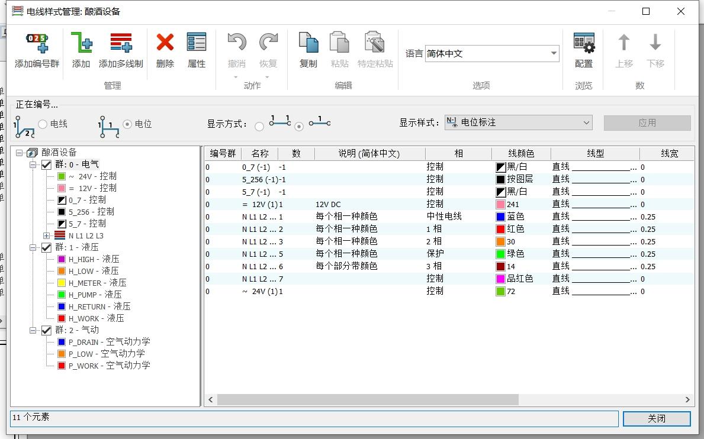Select H_PUMP - 液压 tree item
Viewport: 704px width, 439px height.
coord(95,295)
